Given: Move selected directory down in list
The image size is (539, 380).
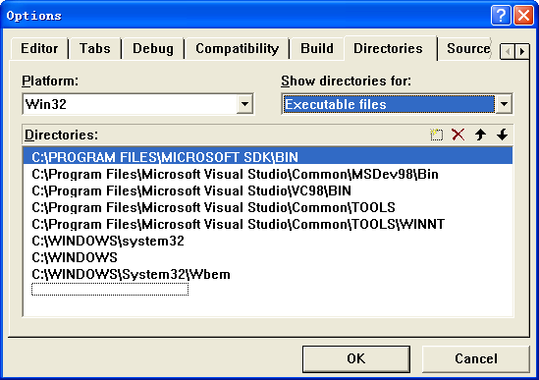Looking at the screenshot, I should click(503, 135).
